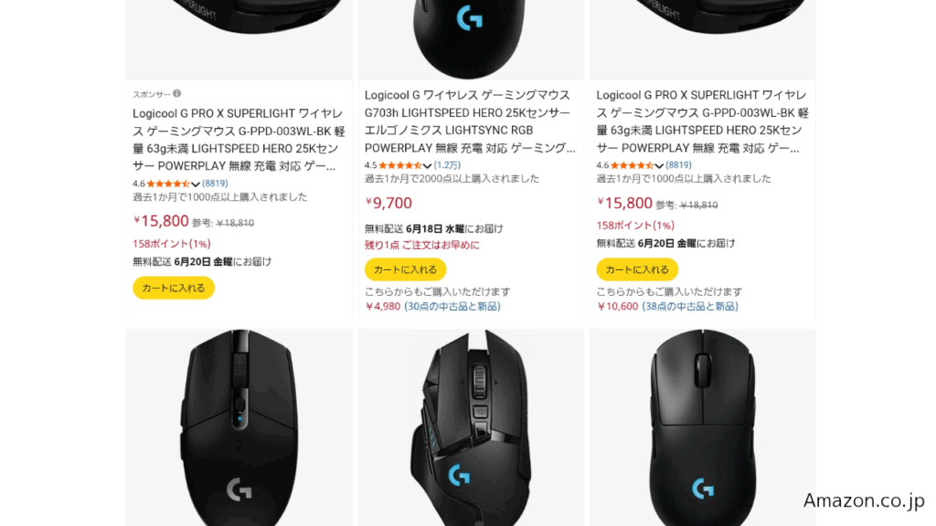936x526 pixels.
Task: Add the non-sponsored SUPERLIGHT to cart
Action: click(637, 269)
